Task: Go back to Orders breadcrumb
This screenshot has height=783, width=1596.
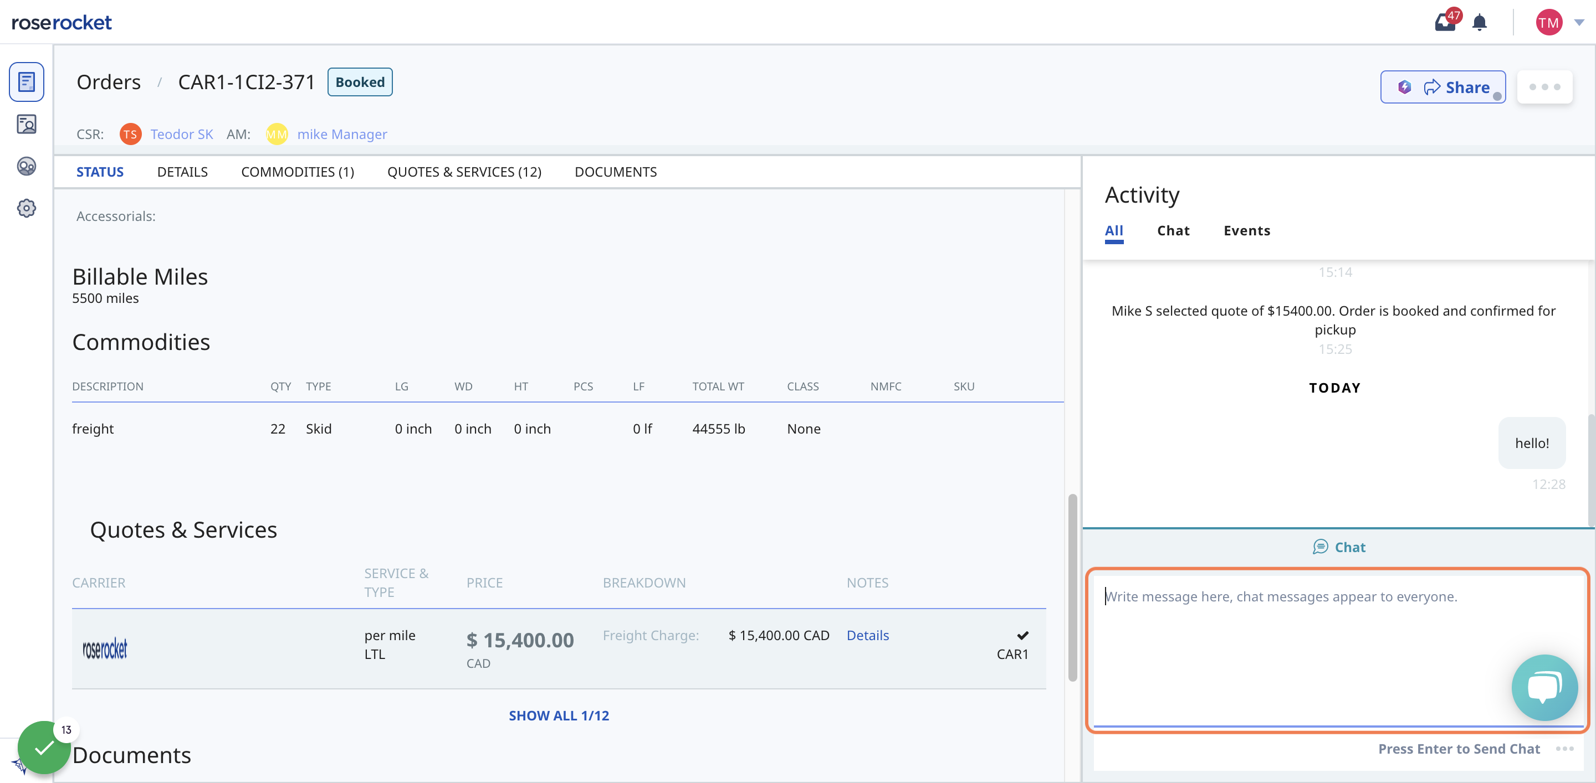Action: (109, 83)
